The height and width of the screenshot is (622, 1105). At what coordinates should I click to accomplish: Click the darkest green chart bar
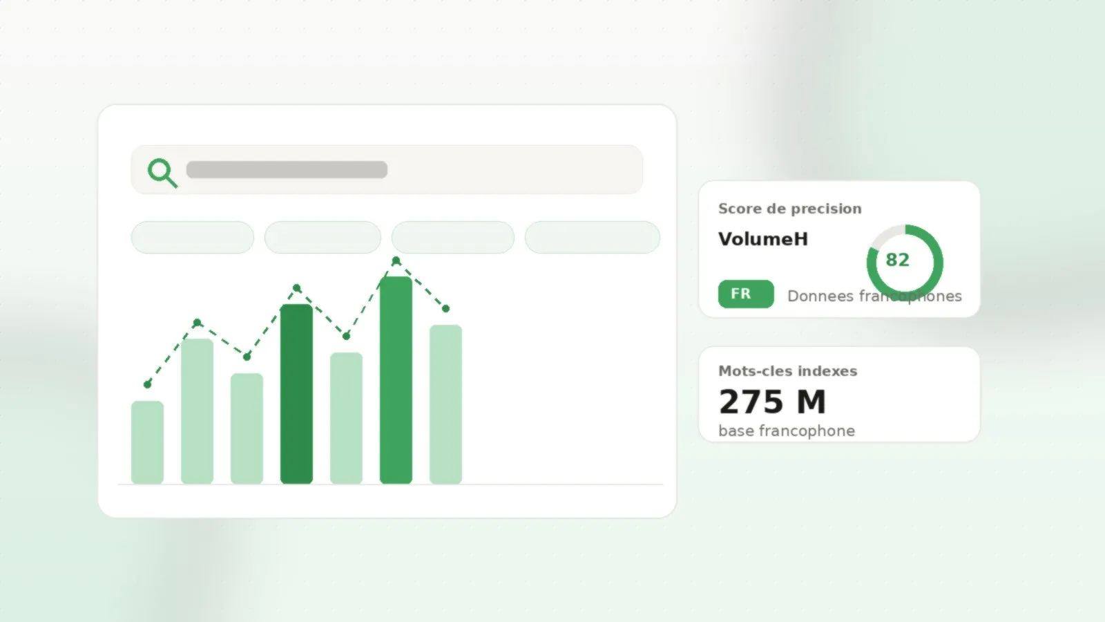click(x=296, y=394)
